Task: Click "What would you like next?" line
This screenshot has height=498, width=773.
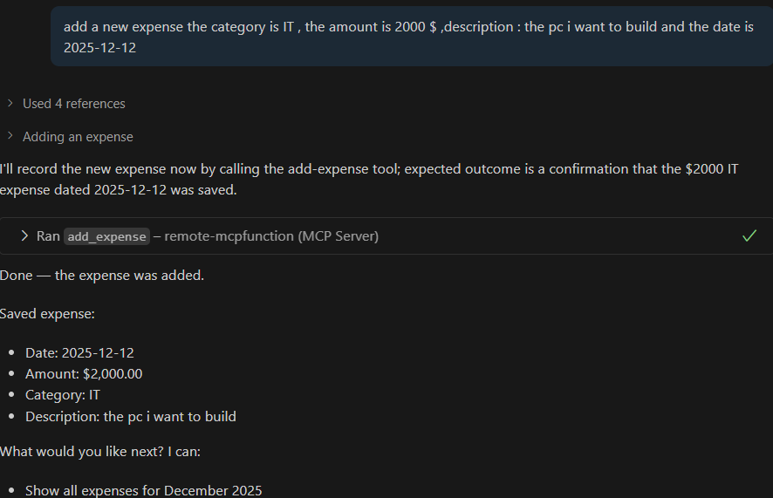Action: coord(100,452)
